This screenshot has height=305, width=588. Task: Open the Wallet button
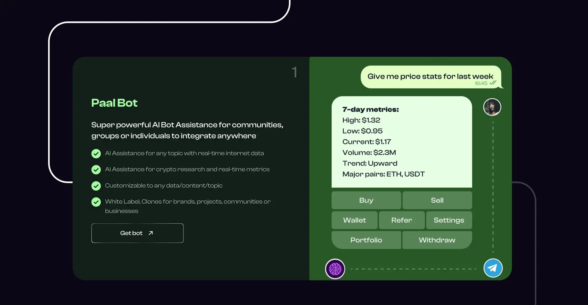tap(354, 220)
